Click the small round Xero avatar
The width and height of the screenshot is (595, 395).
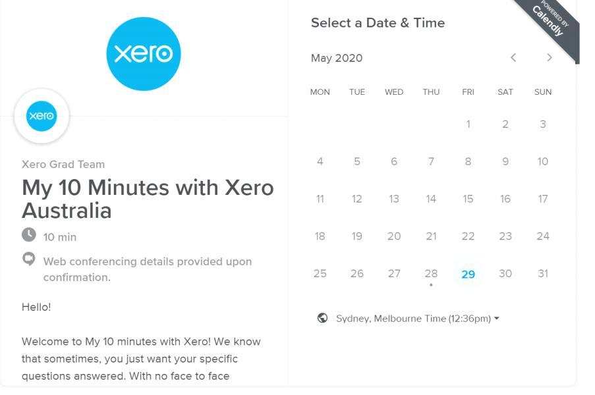tap(42, 116)
